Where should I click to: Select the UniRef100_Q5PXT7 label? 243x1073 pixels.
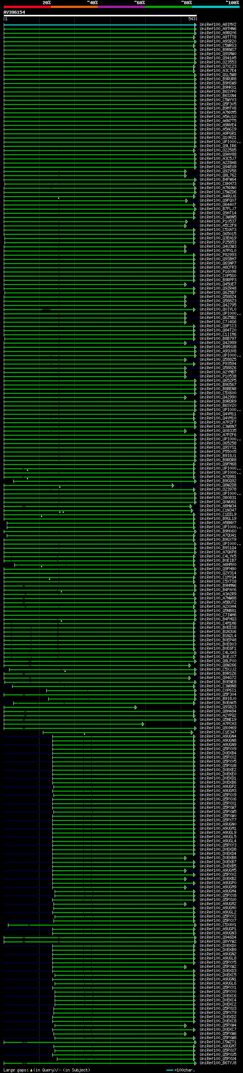tap(218, 820)
